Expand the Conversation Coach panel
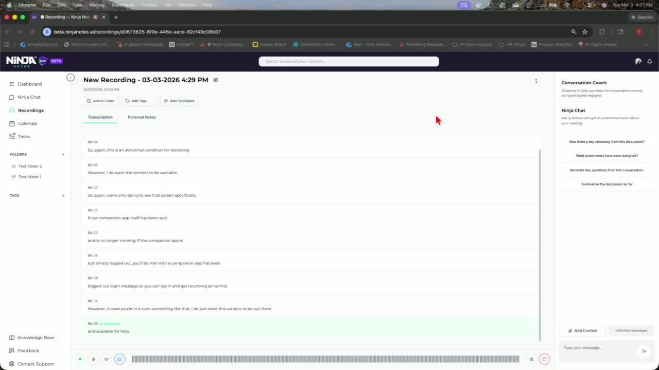This screenshot has height=370, width=659. (650, 89)
